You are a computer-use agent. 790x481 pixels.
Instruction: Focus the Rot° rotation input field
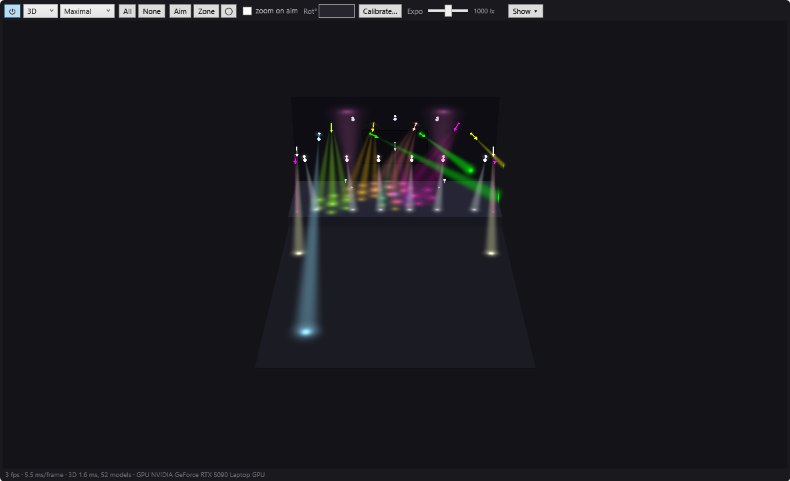337,11
